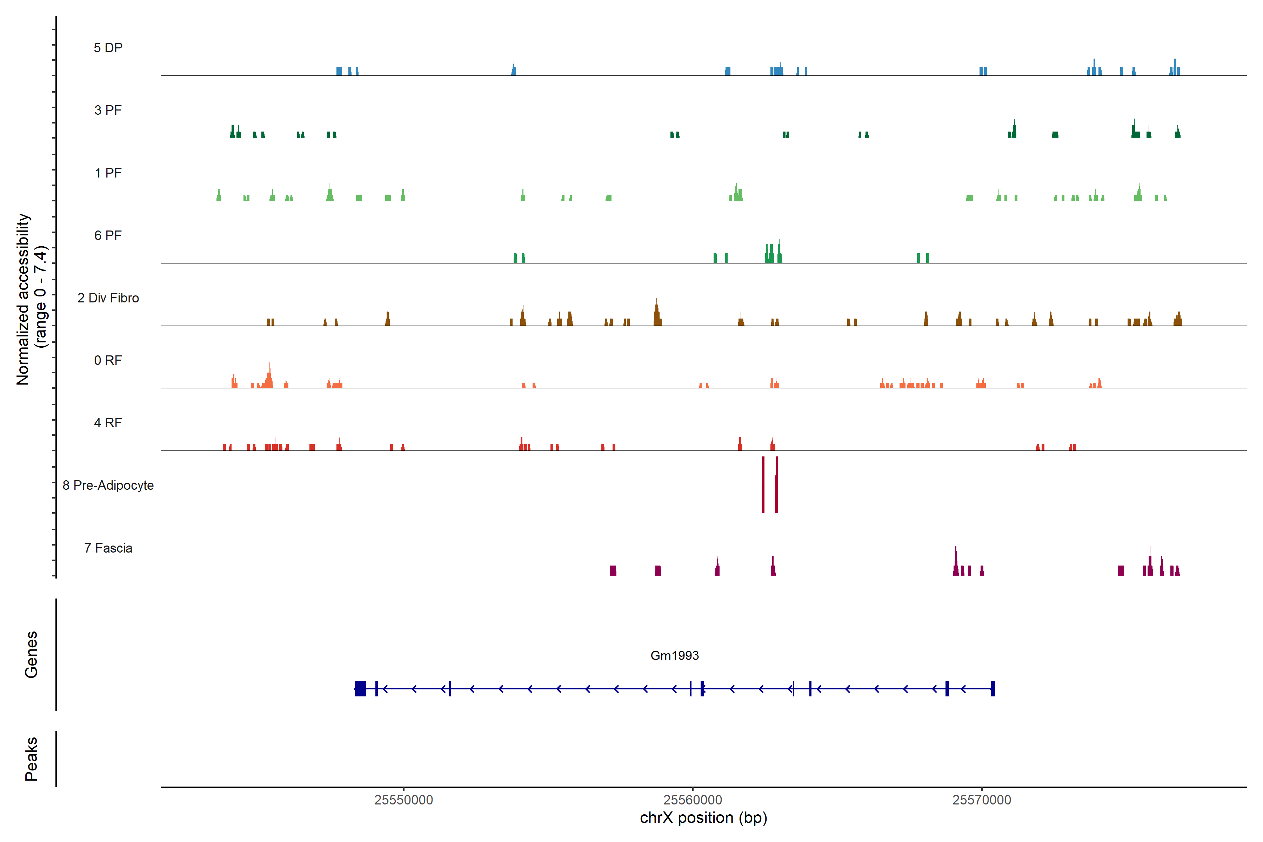Click the 3 PF track label
The height and width of the screenshot is (842, 1263).
[108, 110]
